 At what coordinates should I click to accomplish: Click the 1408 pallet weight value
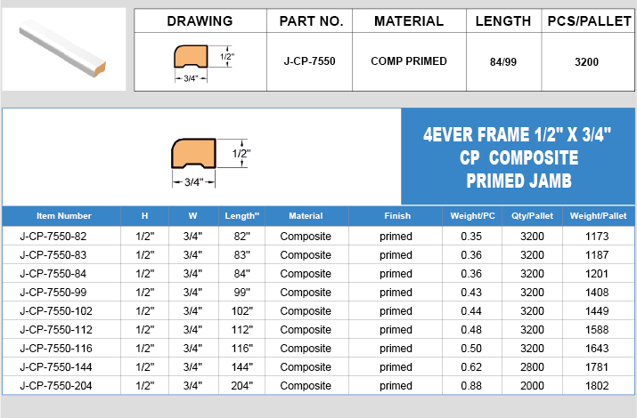(x=597, y=293)
